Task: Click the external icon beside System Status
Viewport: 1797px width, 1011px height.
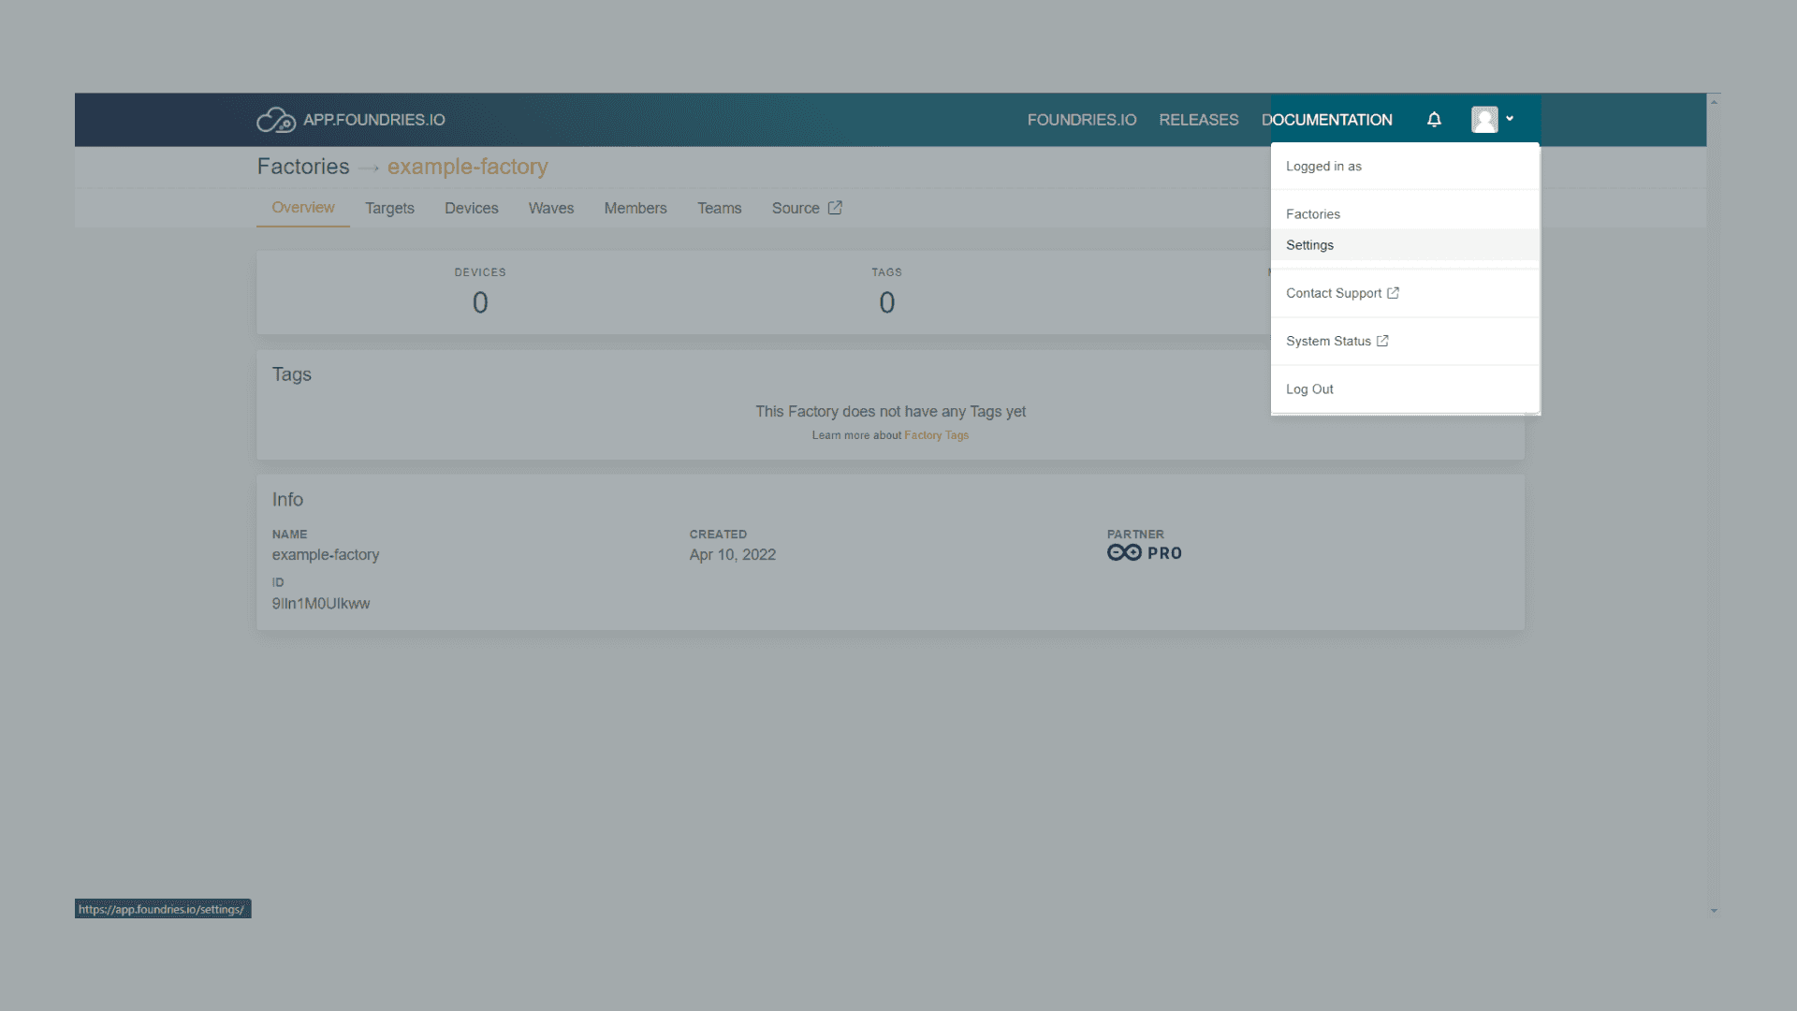Action: click(x=1382, y=341)
